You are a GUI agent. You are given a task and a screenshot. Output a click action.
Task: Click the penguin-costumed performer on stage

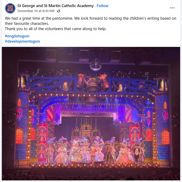point(137,153)
